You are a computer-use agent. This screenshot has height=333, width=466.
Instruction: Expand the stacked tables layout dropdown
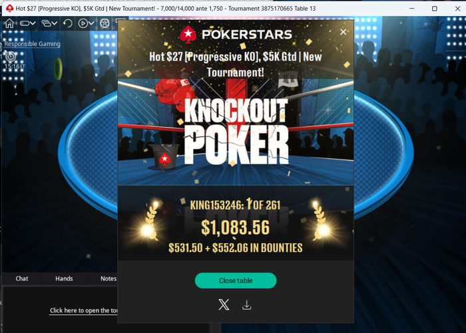coord(49,23)
